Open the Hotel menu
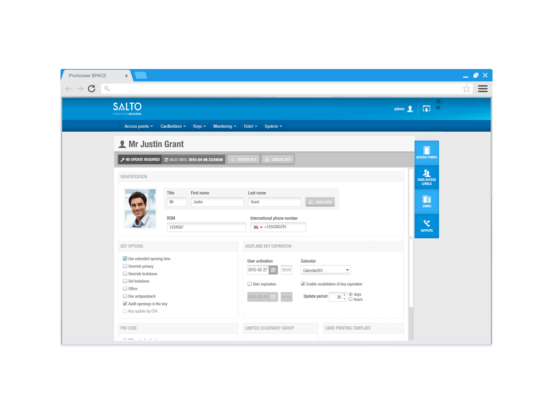Viewport: 553px width, 414px height. (x=250, y=126)
